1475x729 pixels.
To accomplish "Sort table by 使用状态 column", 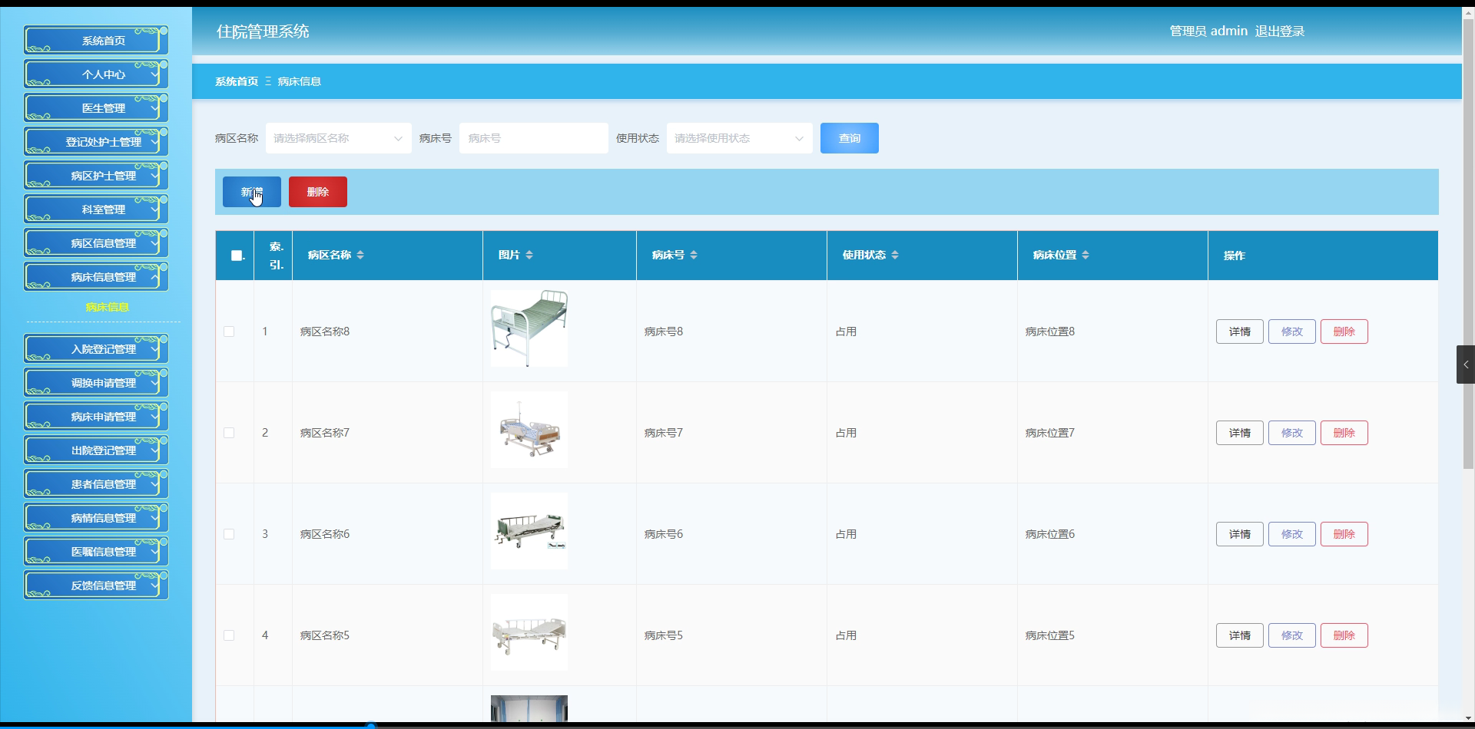I will pyautogui.click(x=895, y=255).
